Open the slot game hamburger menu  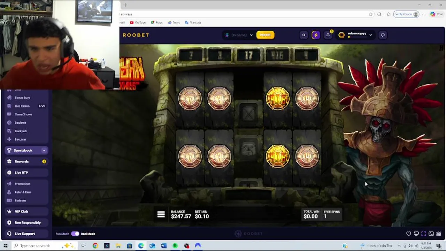(161, 214)
